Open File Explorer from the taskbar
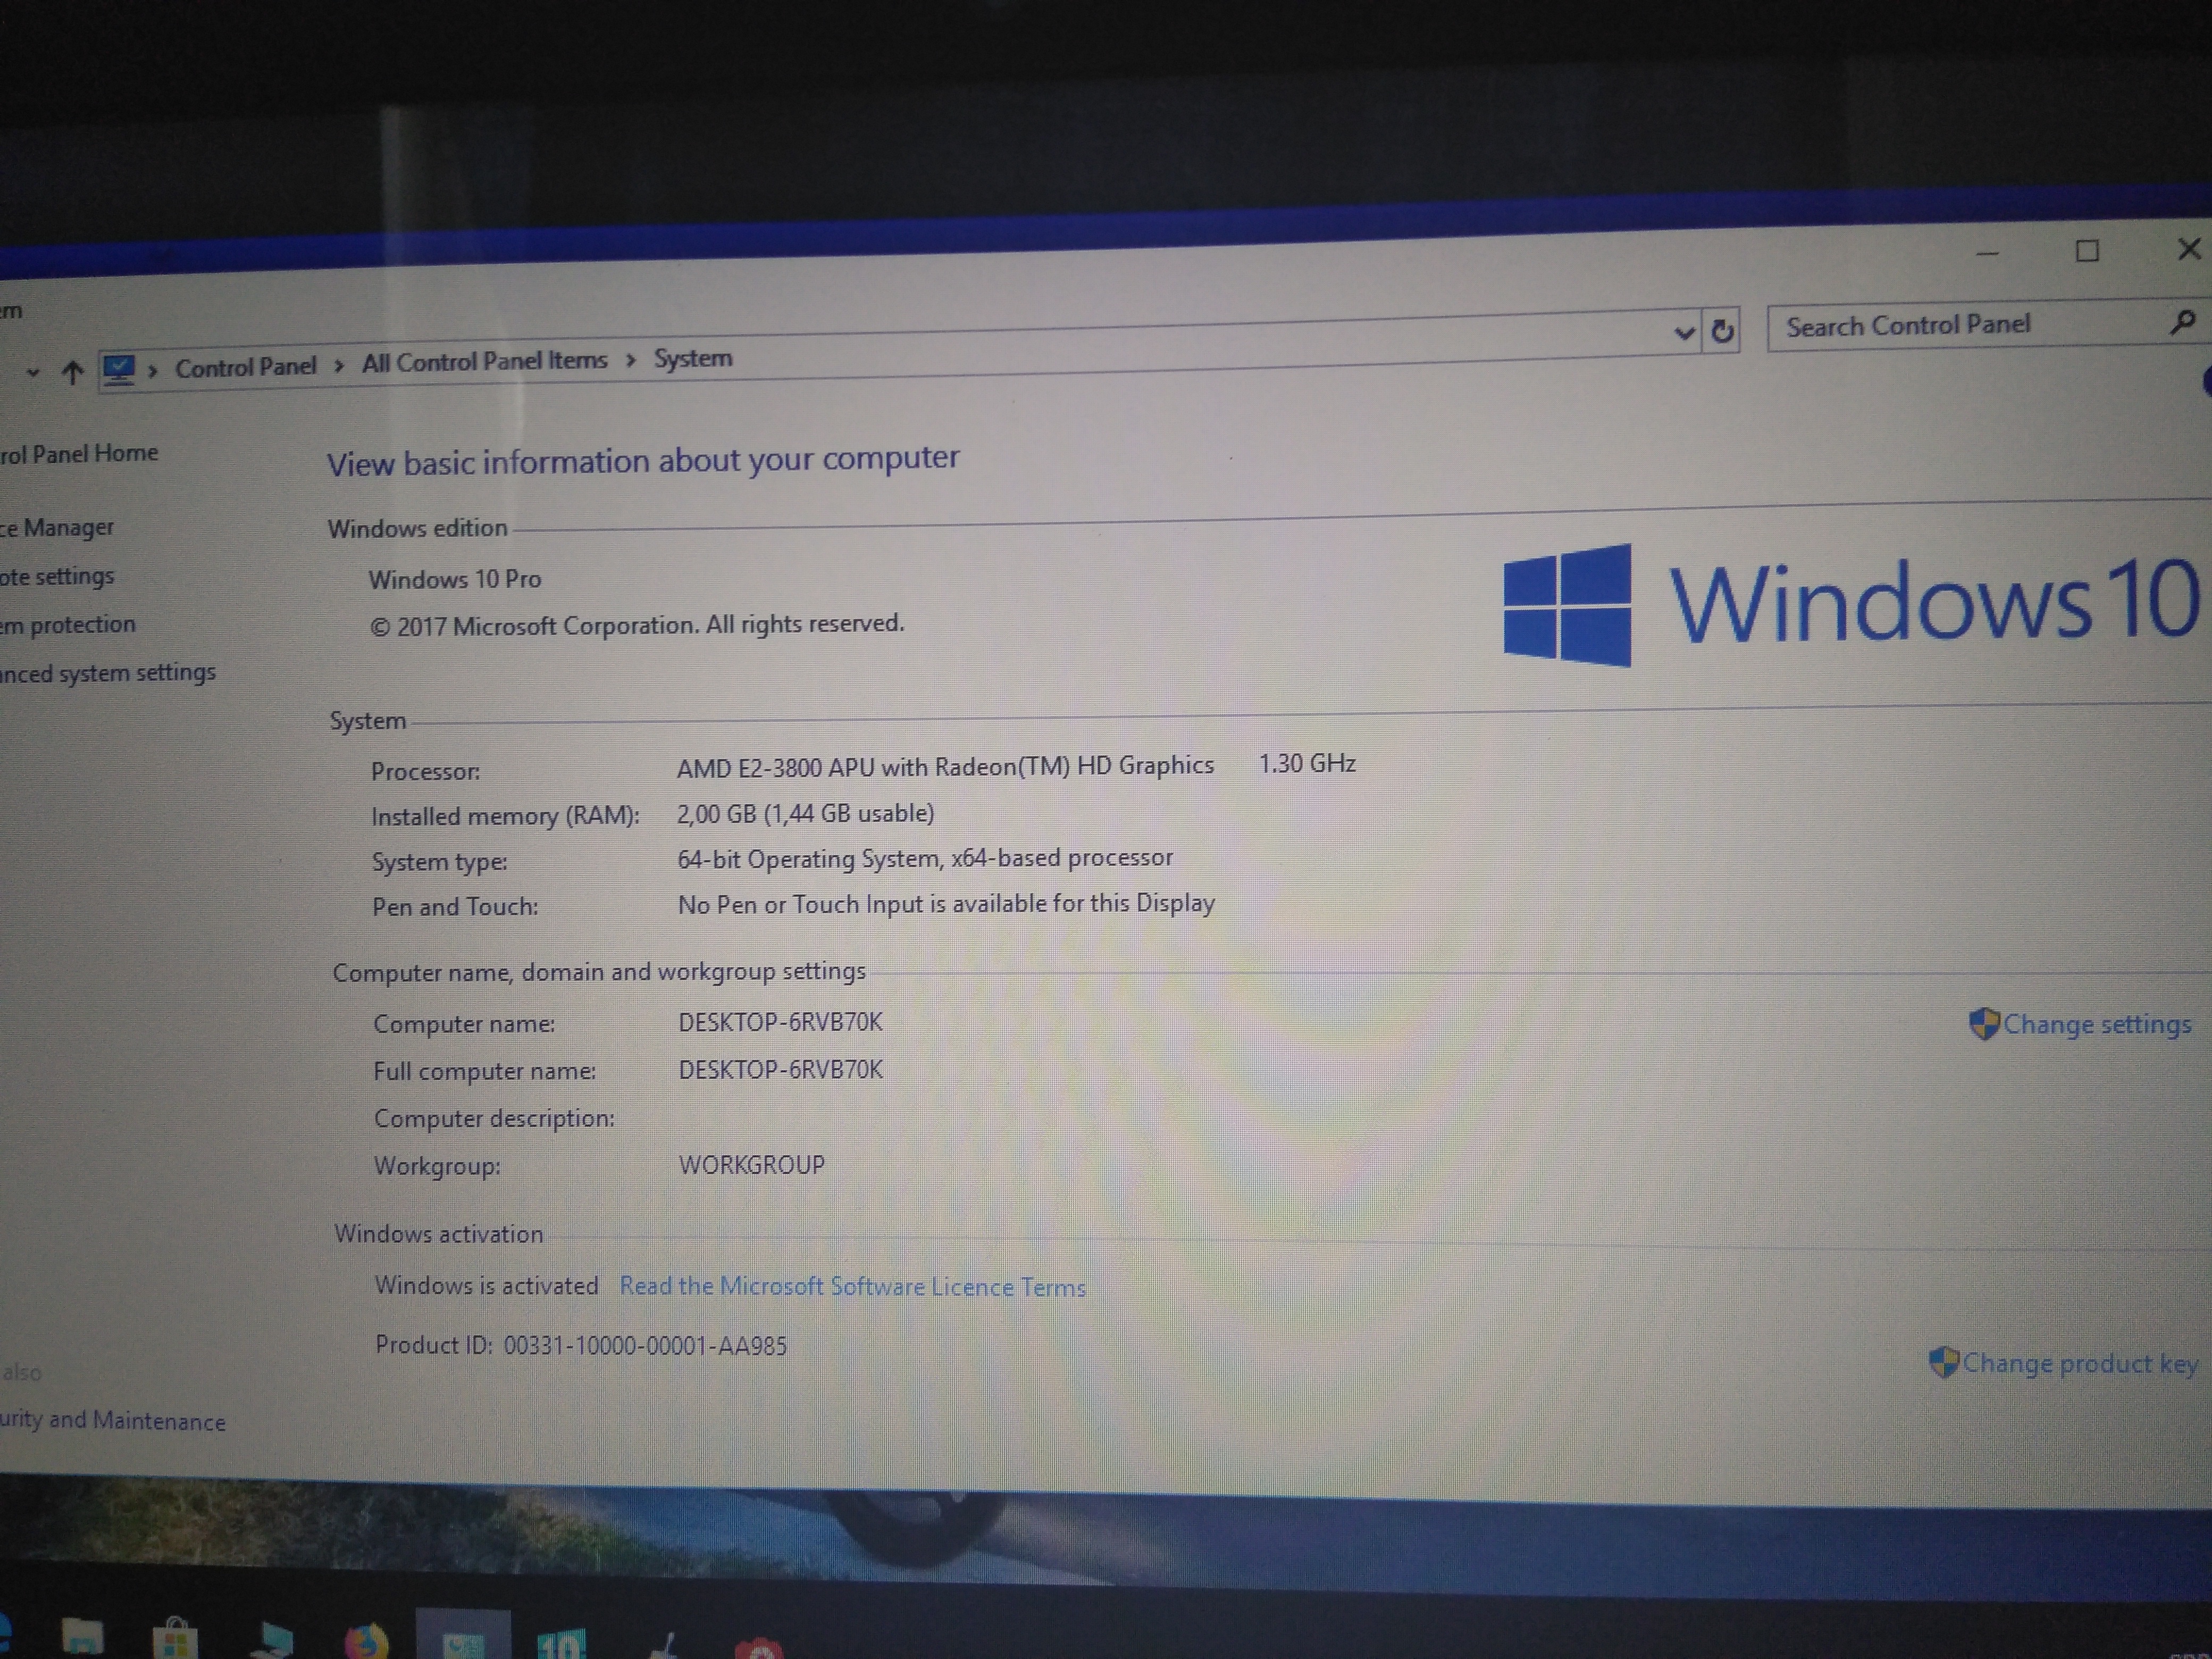Image resolution: width=2212 pixels, height=1659 pixels. (x=82, y=1637)
